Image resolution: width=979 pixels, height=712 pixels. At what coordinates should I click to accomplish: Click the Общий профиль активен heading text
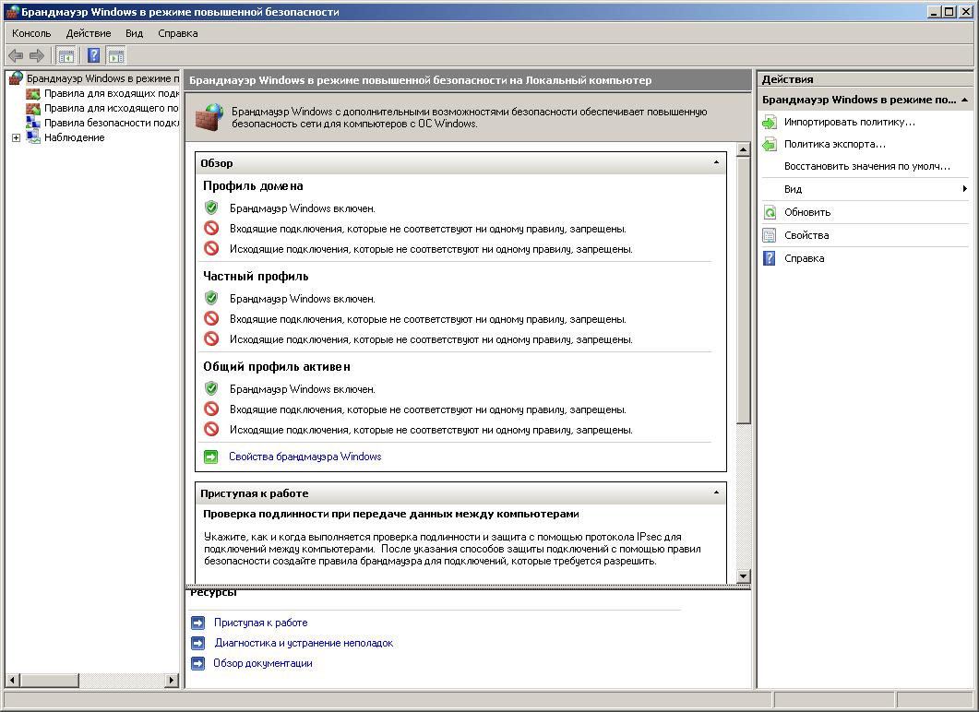point(277,367)
